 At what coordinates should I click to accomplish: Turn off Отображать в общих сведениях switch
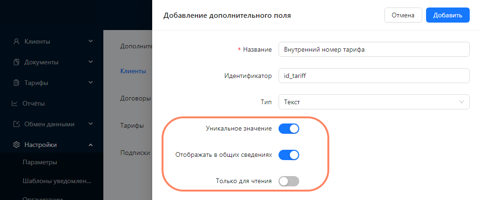pyautogui.click(x=289, y=155)
